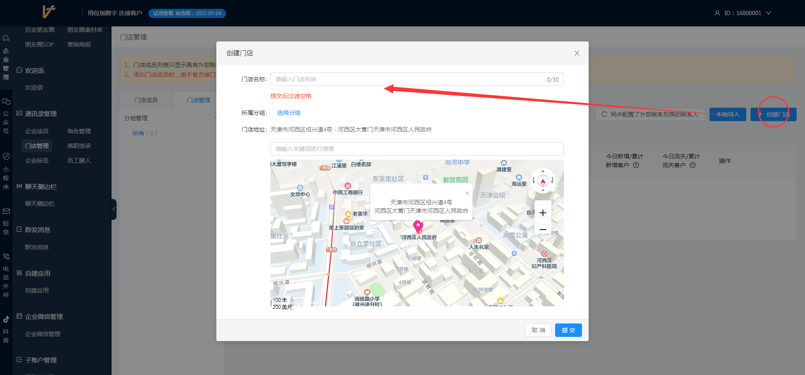
Task: Zoom in on the map with plus
Action: pos(543,213)
